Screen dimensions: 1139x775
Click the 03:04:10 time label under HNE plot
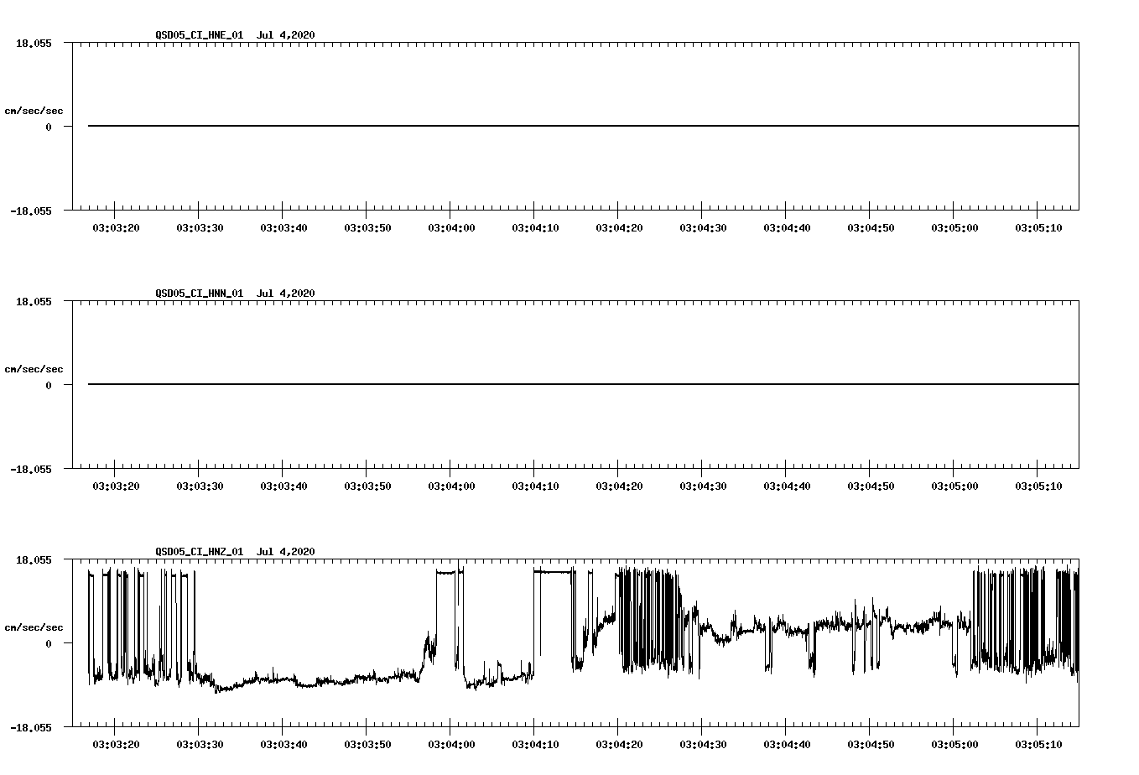(535, 227)
